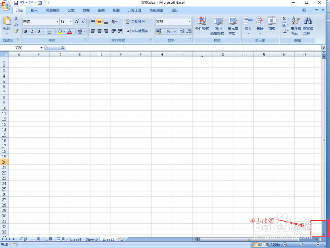Image resolution: width=330 pixels, height=248 pixels.
Task: Decrease decimal places
Action: pyautogui.click(x=188, y=31)
